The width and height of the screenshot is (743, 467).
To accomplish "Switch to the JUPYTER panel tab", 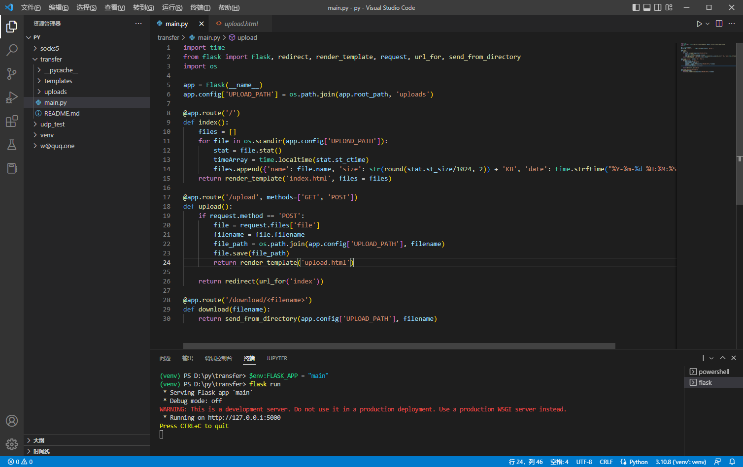I will [x=277, y=358].
